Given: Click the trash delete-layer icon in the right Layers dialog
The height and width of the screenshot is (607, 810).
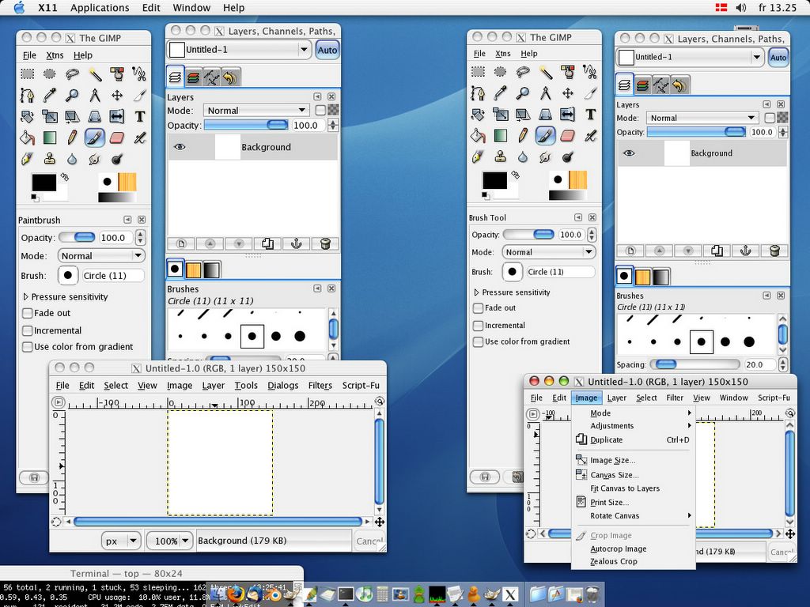Looking at the screenshot, I should (x=774, y=251).
